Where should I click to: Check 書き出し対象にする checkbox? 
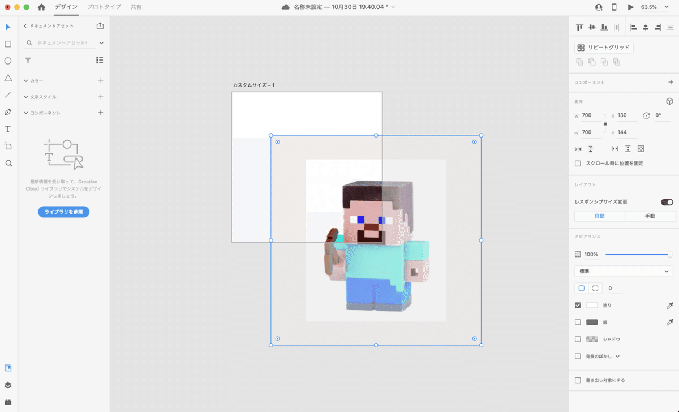578,380
